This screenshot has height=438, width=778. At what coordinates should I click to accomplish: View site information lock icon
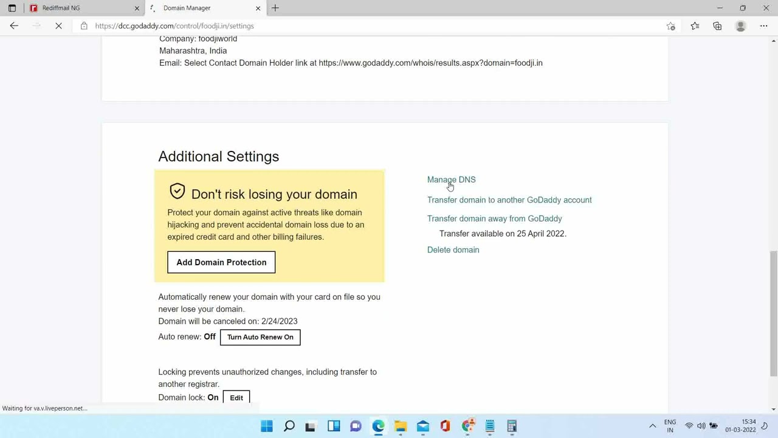point(84,26)
